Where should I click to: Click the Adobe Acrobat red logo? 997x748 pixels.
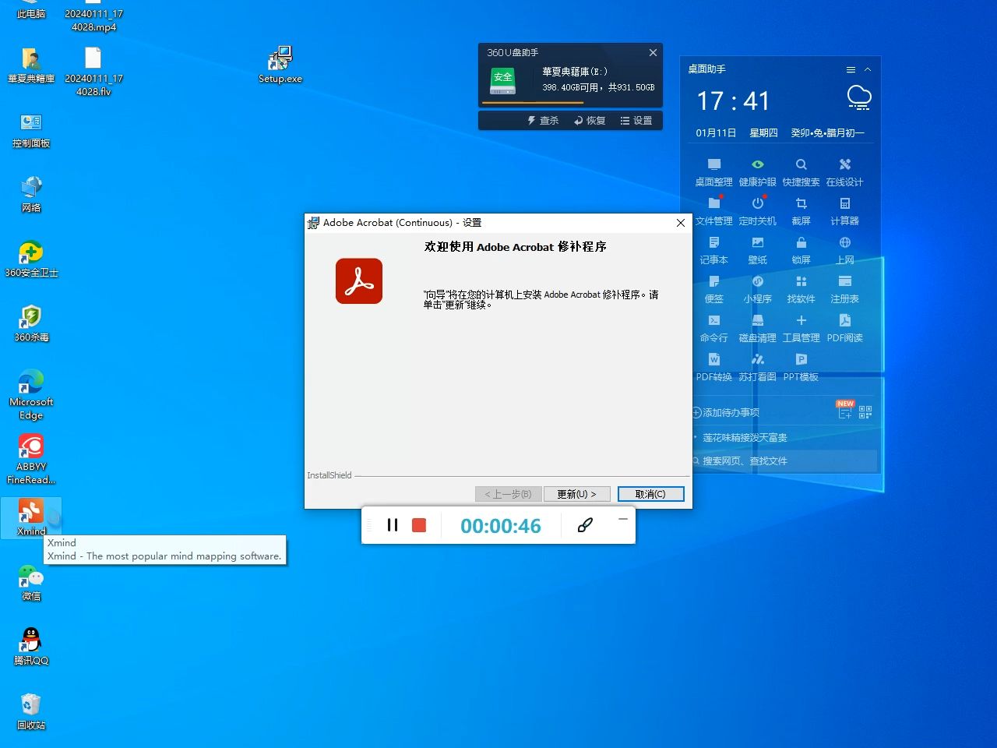[x=359, y=281]
